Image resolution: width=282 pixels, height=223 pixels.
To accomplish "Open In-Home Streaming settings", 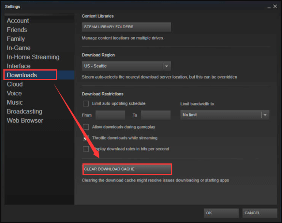I will click(x=39, y=57).
